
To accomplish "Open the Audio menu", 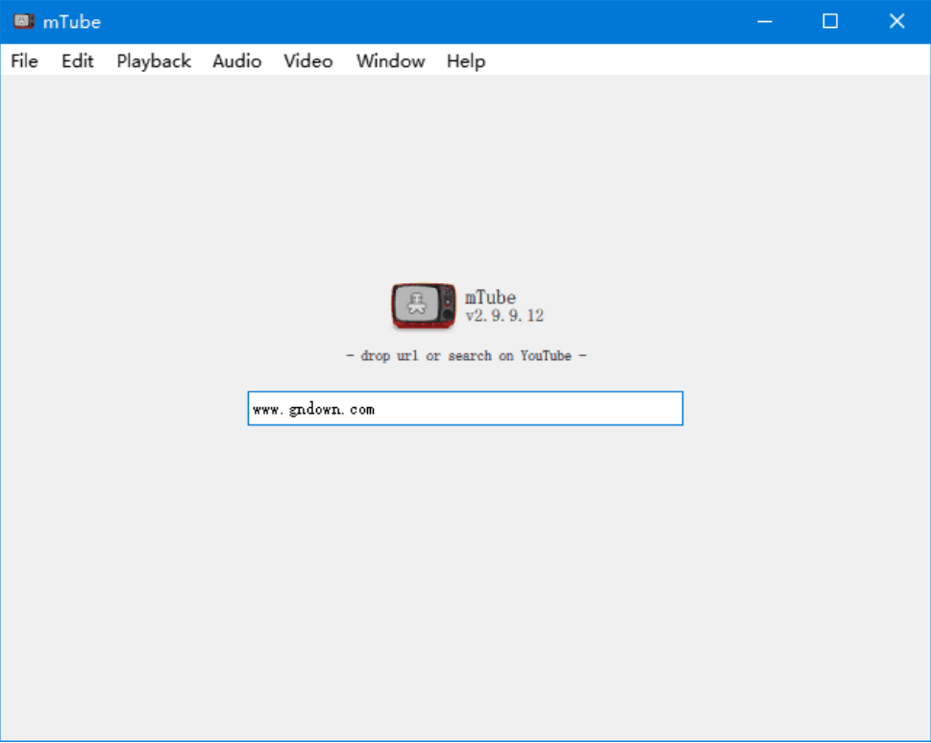I will 236,60.
